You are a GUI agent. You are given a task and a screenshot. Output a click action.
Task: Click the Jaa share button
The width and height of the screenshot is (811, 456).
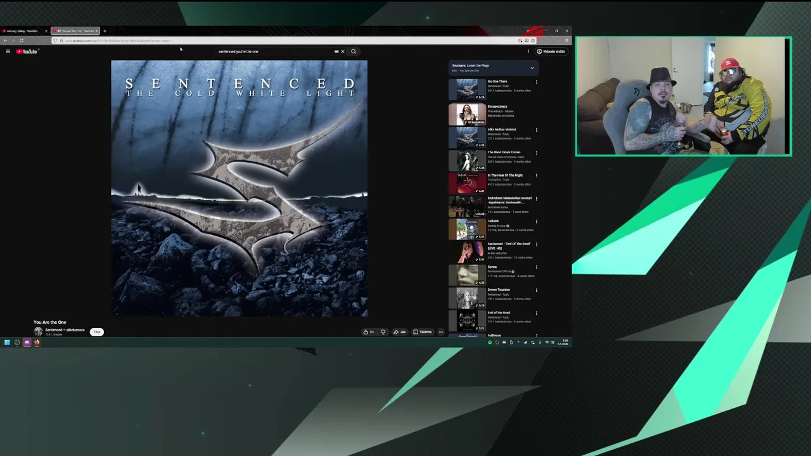[x=399, y=332]
